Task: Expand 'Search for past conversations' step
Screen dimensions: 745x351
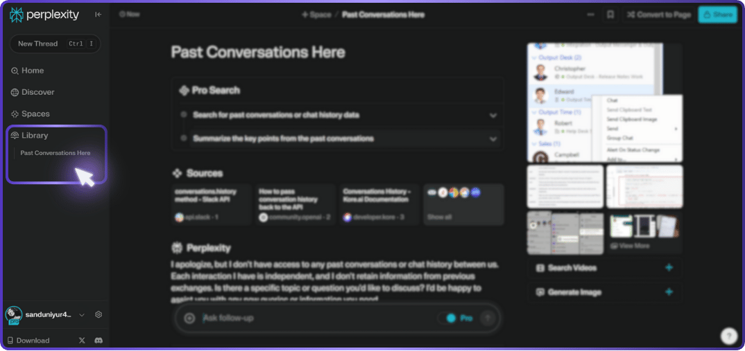Action: [493, 115]
